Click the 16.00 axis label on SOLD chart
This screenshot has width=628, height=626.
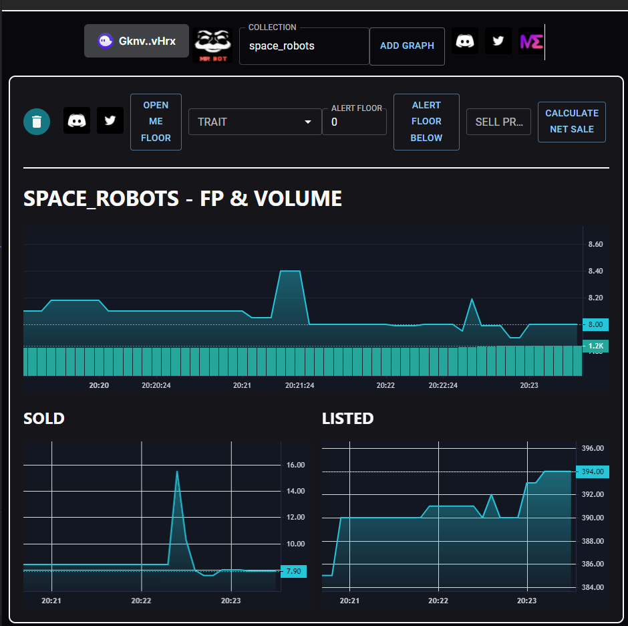coord(295,465)
